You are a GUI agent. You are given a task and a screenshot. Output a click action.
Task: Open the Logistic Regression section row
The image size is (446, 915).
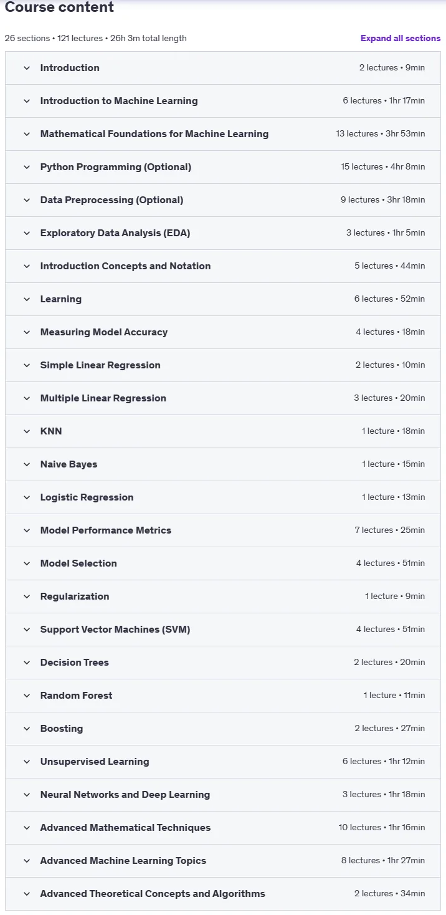pos(223,497)
